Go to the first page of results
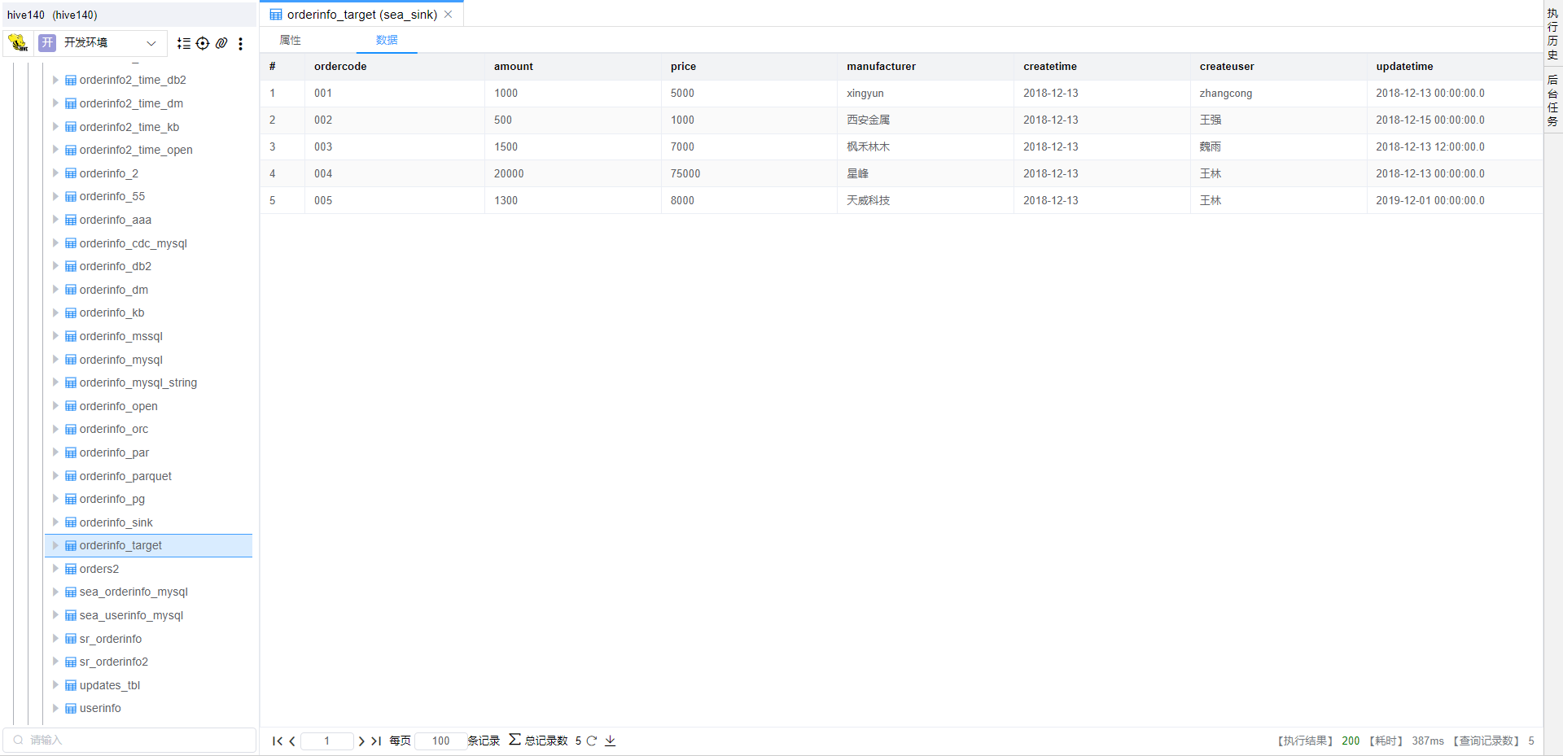 click(277, 741)
